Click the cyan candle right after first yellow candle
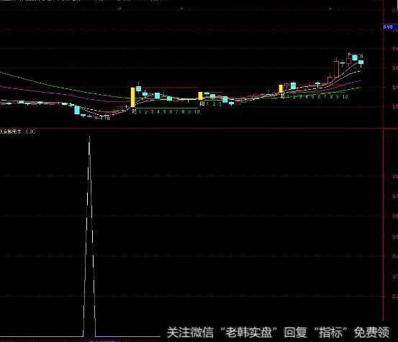The height and width of the screenshot is (342, 398). [x=139, y=88]
